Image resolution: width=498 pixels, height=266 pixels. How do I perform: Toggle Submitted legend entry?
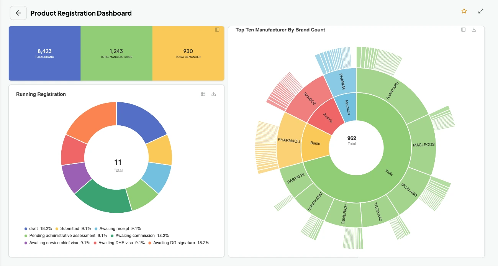(73, 228)
